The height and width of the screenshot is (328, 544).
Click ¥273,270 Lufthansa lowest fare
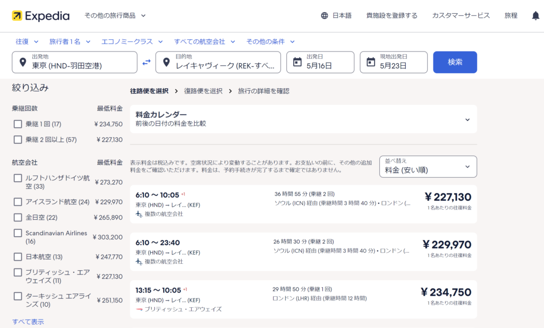108,182
